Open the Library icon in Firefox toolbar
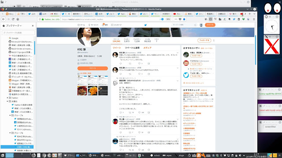 pyautogui.click(x=206, y=19)
